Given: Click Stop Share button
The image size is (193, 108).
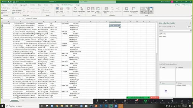Looking at the screenshot, I should (x=155, y=98).
